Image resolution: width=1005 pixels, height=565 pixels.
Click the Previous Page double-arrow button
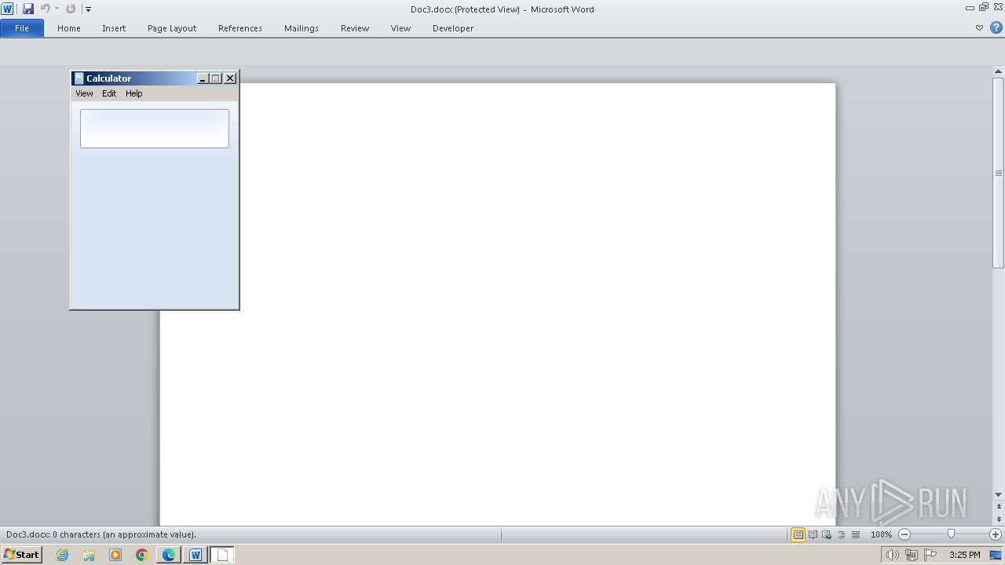point(998,507)
